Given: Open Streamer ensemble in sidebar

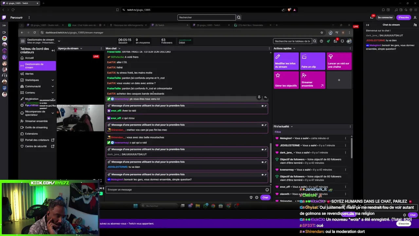Looking at the screenshot, I should [x=36, y=121].
